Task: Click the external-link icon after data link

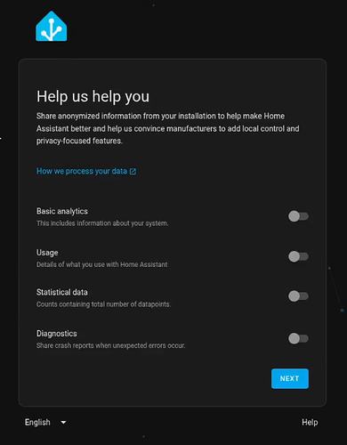Action: [133, 172]
